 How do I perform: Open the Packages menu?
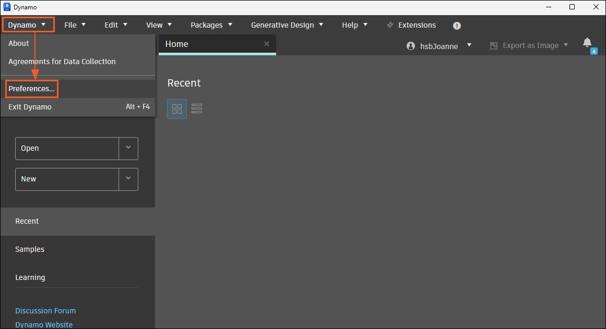[x=211, y=25]
